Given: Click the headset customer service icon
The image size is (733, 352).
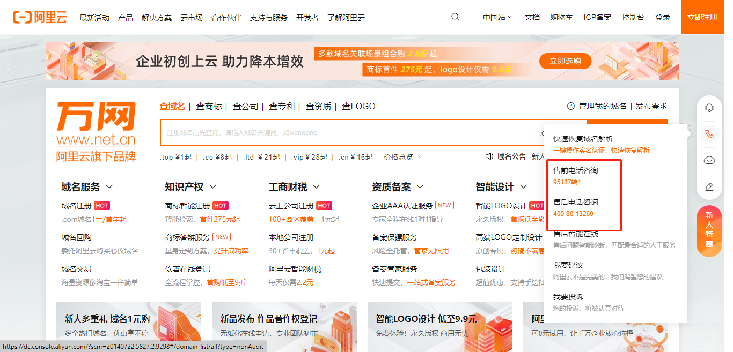Looking at the screenshot, I should tap(709, 108).
